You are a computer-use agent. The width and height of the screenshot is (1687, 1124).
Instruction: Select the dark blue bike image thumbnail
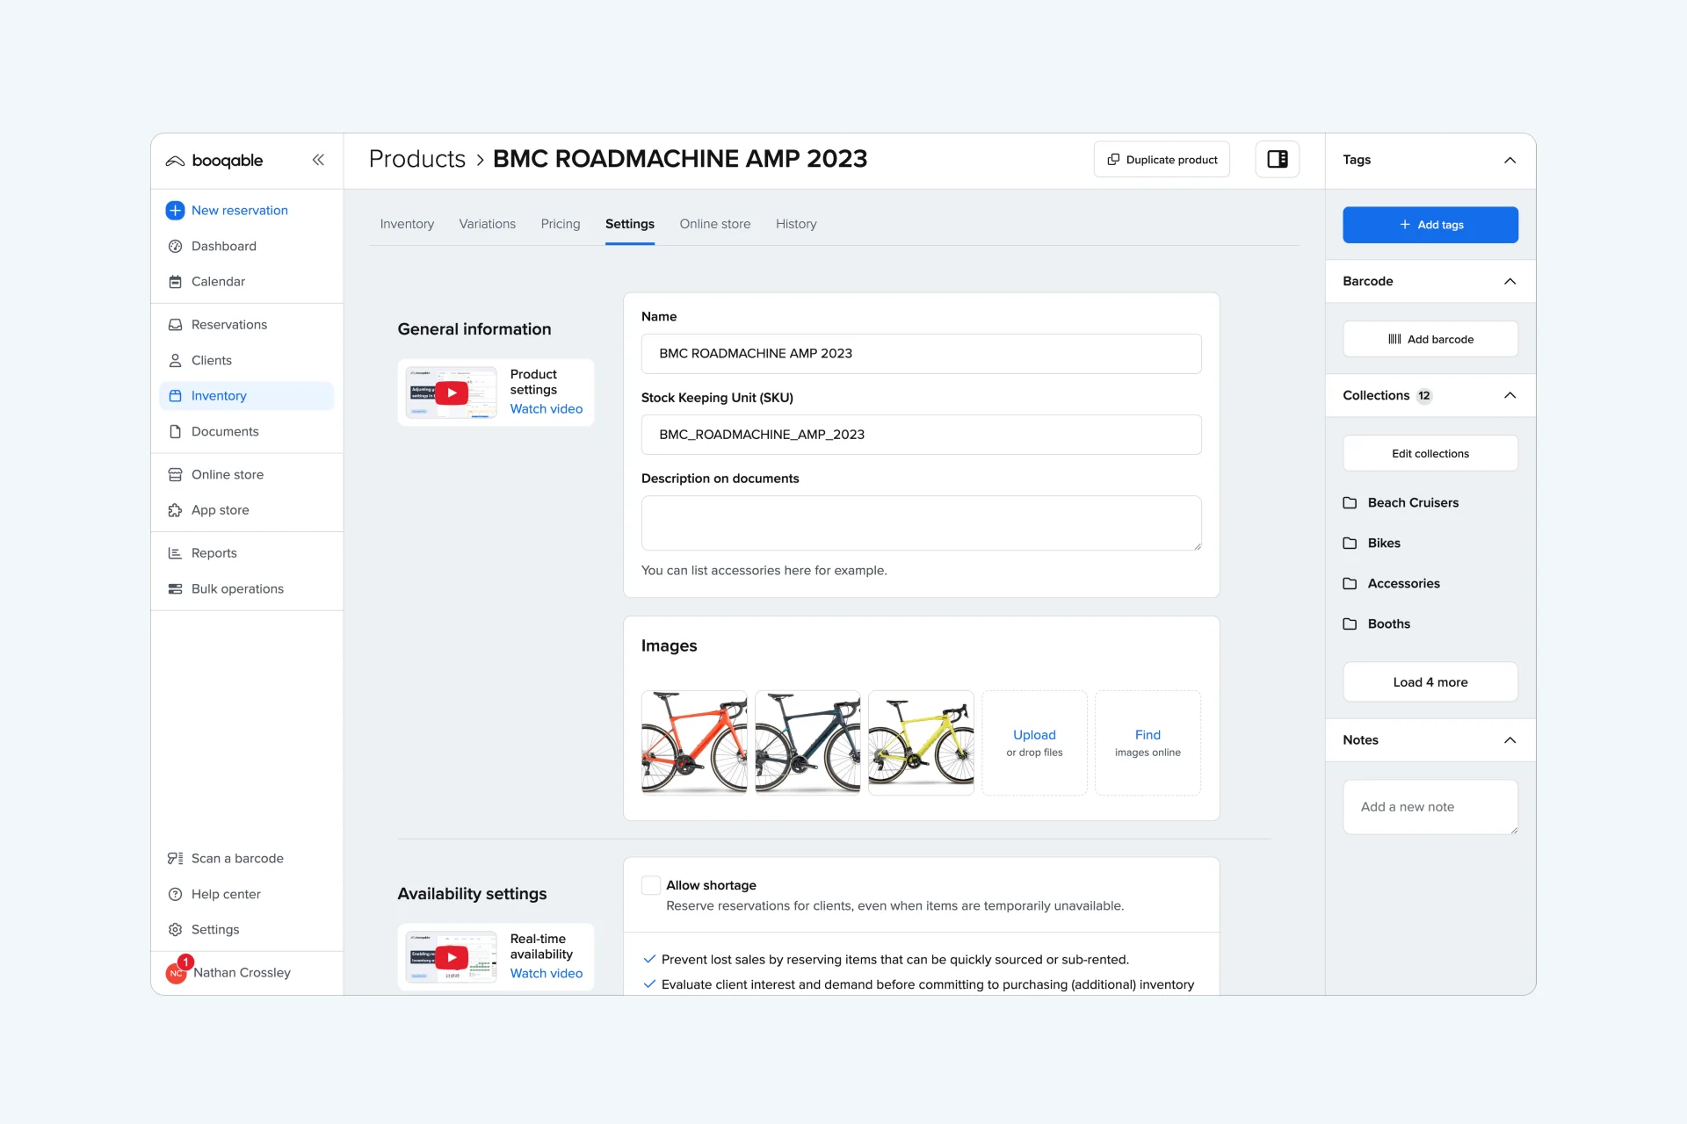(807, 744)
